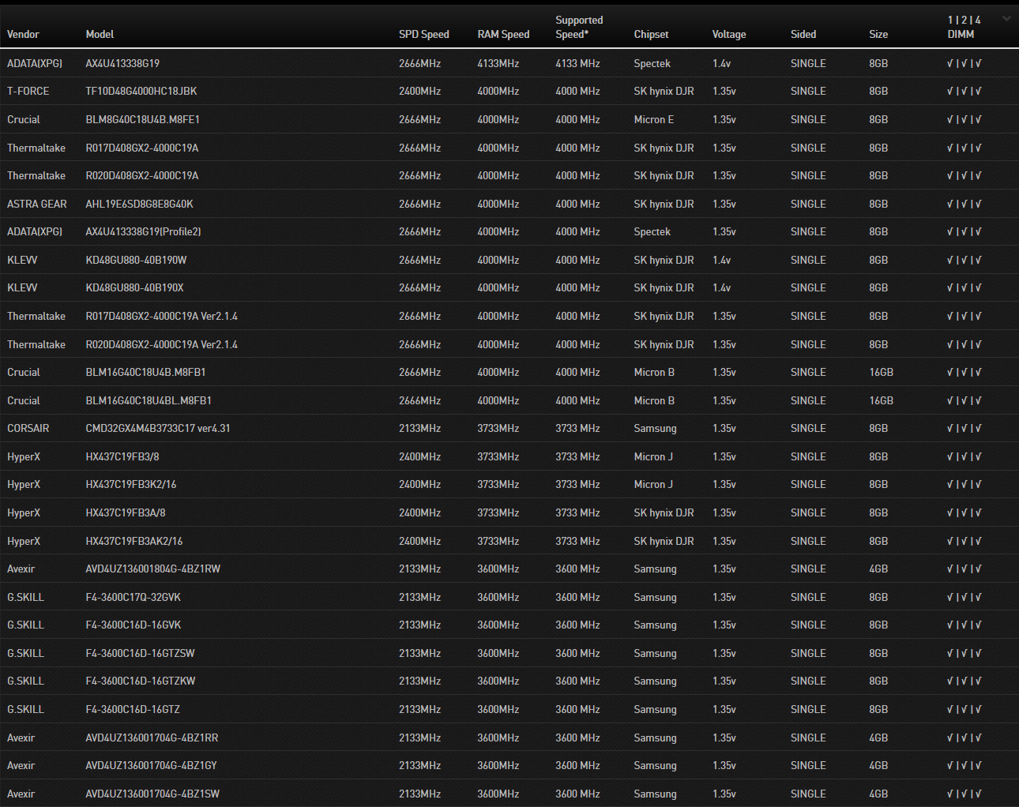Viewport: 1019px width, 807px height.
Task: Click model F4-3600C16D-16GTZKW
Action: 141,681
